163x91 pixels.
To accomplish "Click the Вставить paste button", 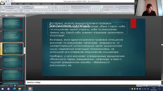I will click(3, 9).
